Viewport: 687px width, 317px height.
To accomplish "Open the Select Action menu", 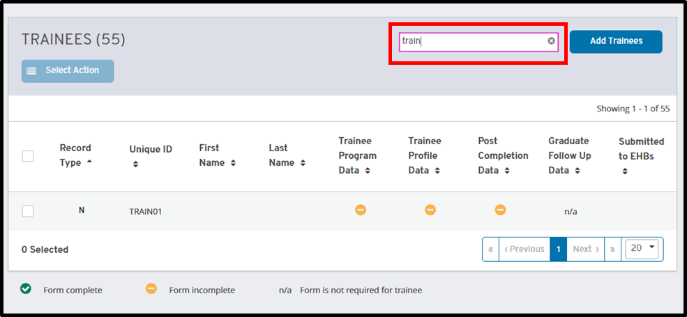I will point(68,70).
